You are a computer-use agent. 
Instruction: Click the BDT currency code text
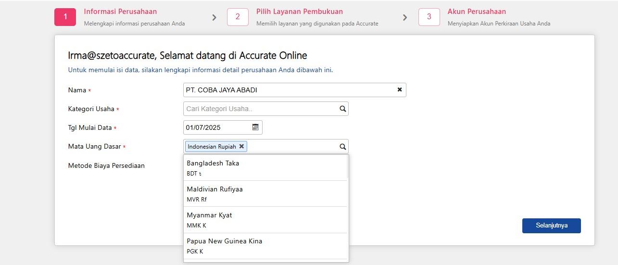coord(194,174)
